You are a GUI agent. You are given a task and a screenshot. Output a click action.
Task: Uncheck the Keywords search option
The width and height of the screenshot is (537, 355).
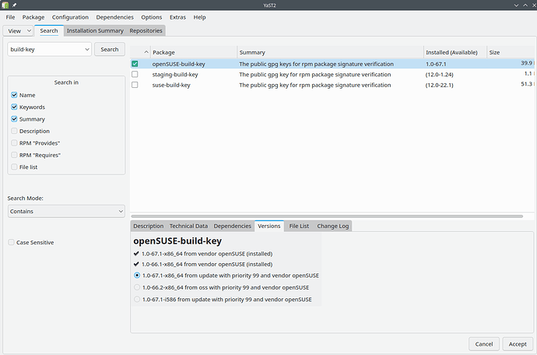14,107
